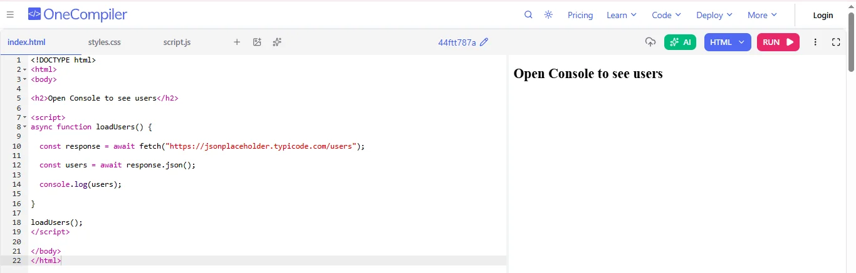This screenshot has width=856, height=273.
Task: Click the closing </html> tag on line 22
Action: click(46, 261)
